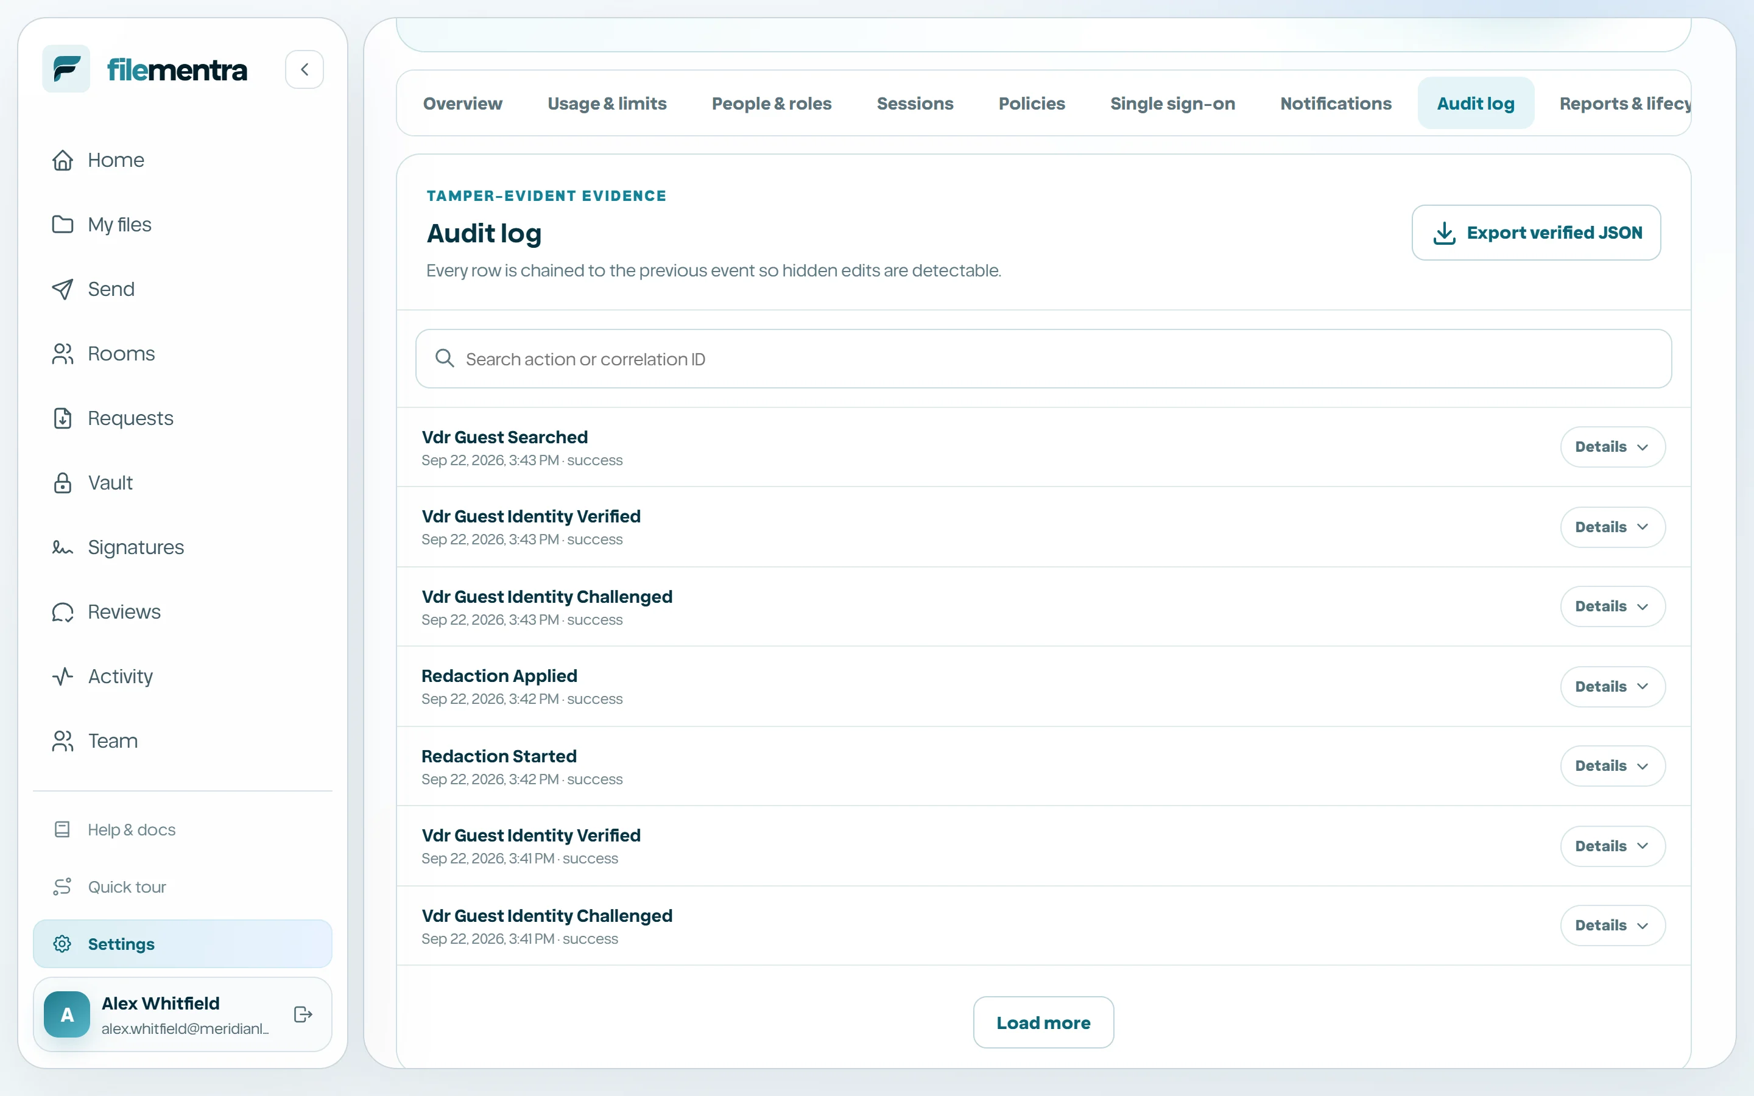Switch to the Overview tab
Image resolution: width=1754 pixels, height=1096 pixels.
coord(462,104)
